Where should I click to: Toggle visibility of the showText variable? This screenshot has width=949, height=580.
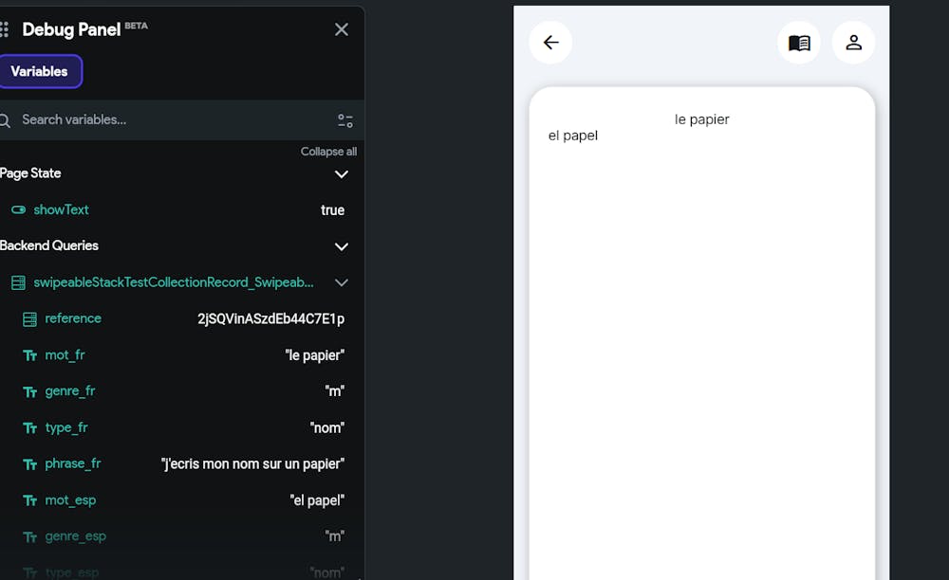click(x=18, y=209)
